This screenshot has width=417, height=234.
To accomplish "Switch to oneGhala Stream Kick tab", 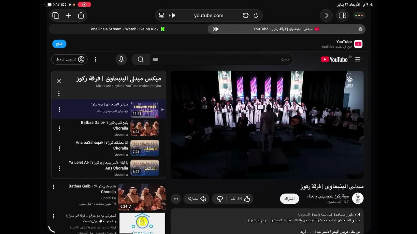I will click(x=128, y=29).
